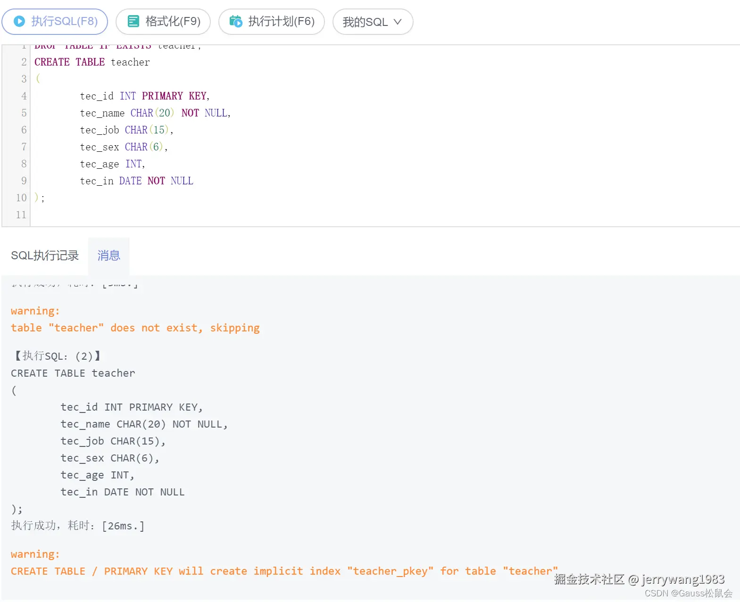Viewport: 740px width, 602px height.
Task: Click line number 11 in editor gutter
Action: coord(21,215)
